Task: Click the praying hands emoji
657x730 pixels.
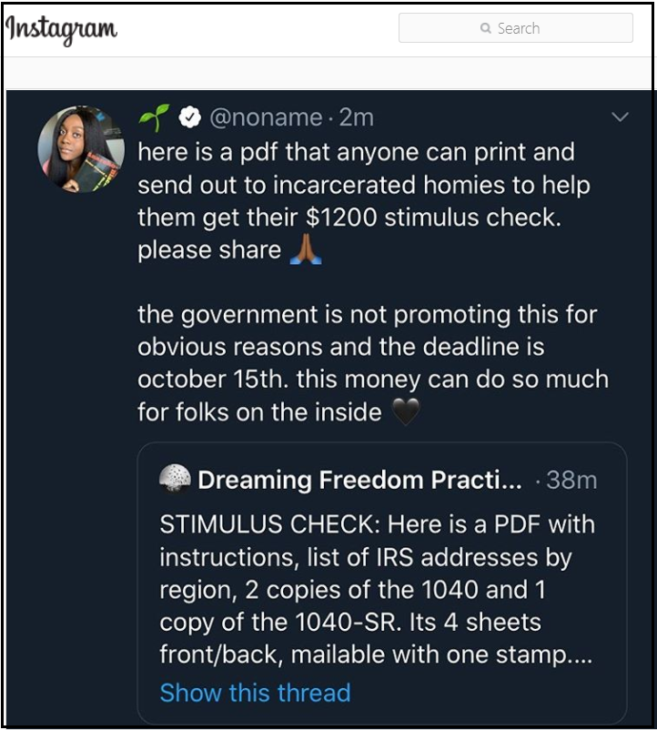Action: [x=305, y=250]
